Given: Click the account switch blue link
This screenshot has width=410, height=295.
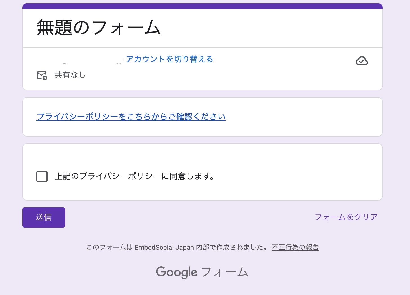Looking at the screenshot, I should tap(170, 59).
